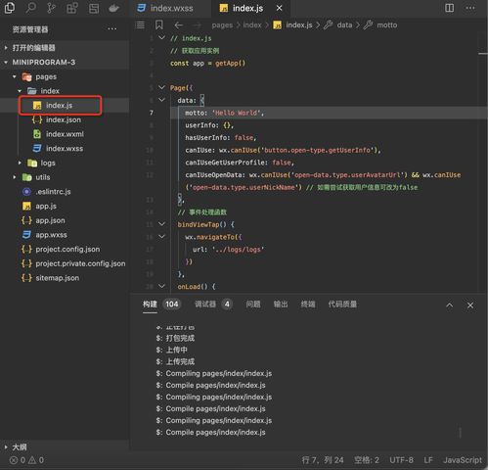Screen dimensions: 488x470
Task: Open explorer panel more actions menu
Action: (112, 29)
